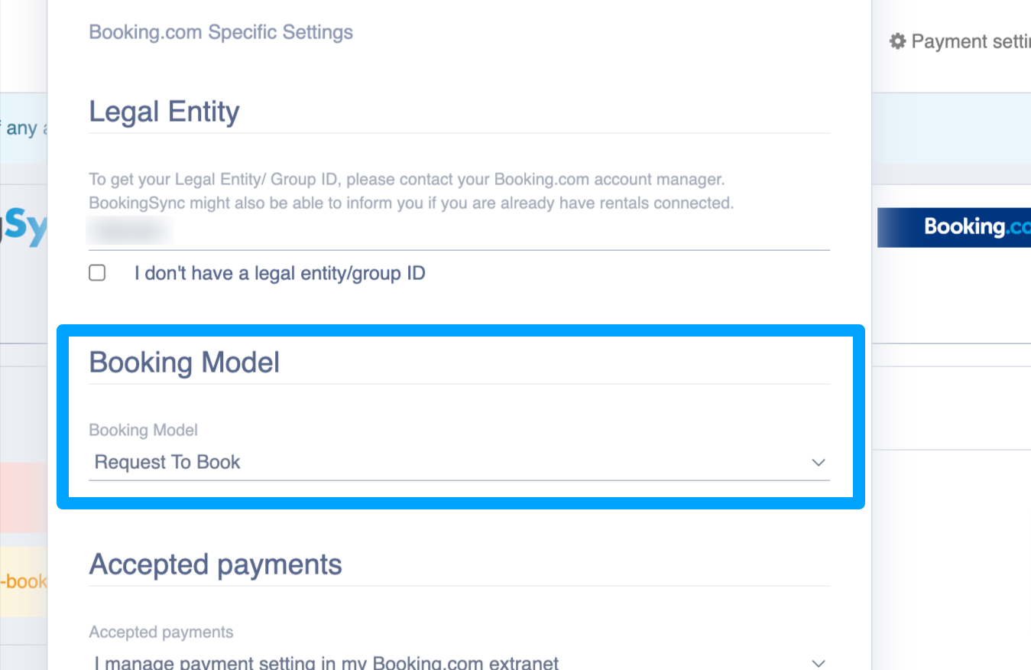Click the Booking.com logo banner
This screenshot has width=1031, height=670.
954,227
